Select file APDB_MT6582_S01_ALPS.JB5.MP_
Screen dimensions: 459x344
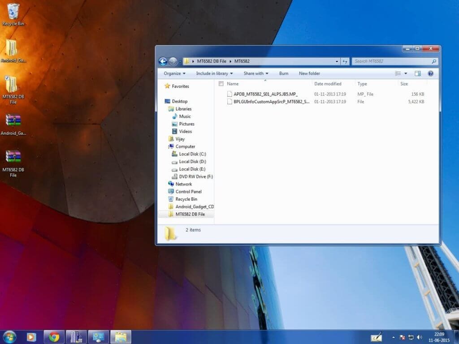pyautogui.click(x=265, y=94)
